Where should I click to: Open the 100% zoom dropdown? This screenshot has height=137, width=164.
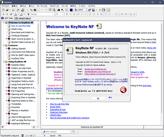tap(85, 10)
